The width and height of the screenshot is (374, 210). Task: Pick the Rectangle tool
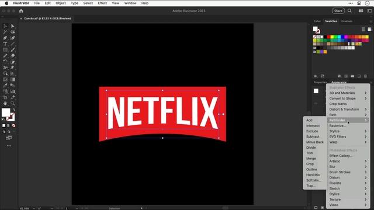[5, 50]
